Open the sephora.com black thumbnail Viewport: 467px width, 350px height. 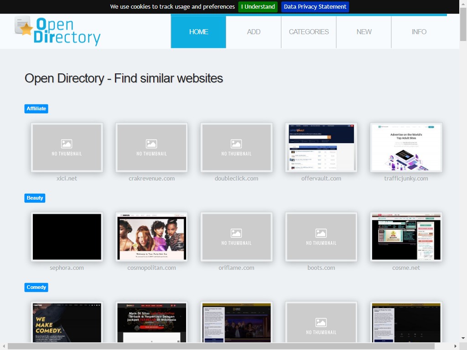click(x=67, y=237)
